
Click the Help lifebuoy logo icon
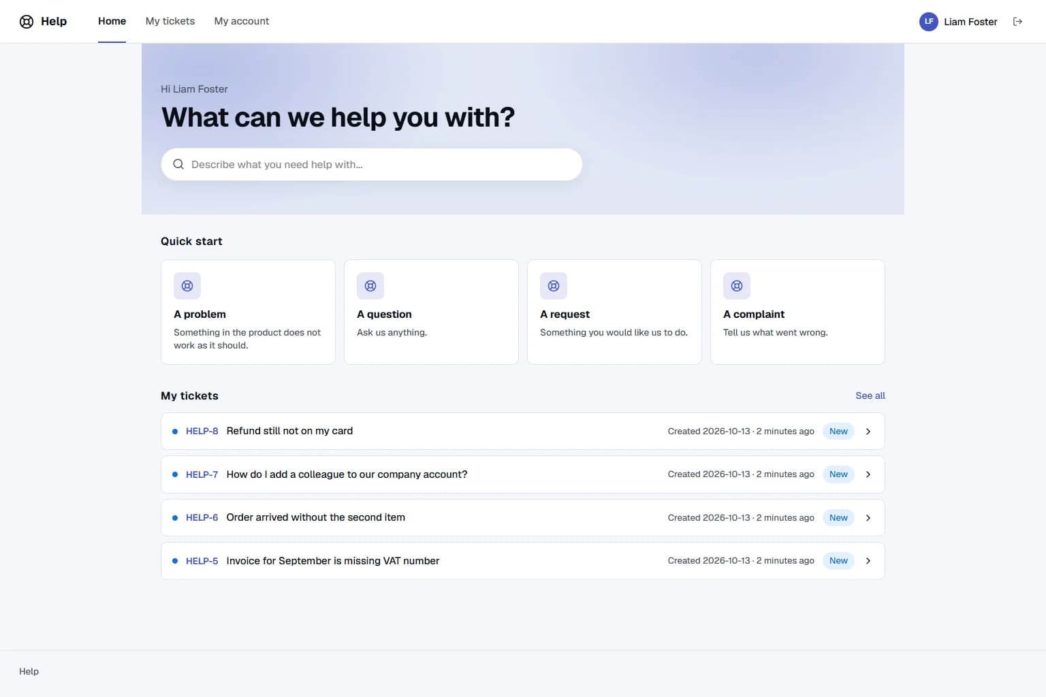[x=27, y=21]
